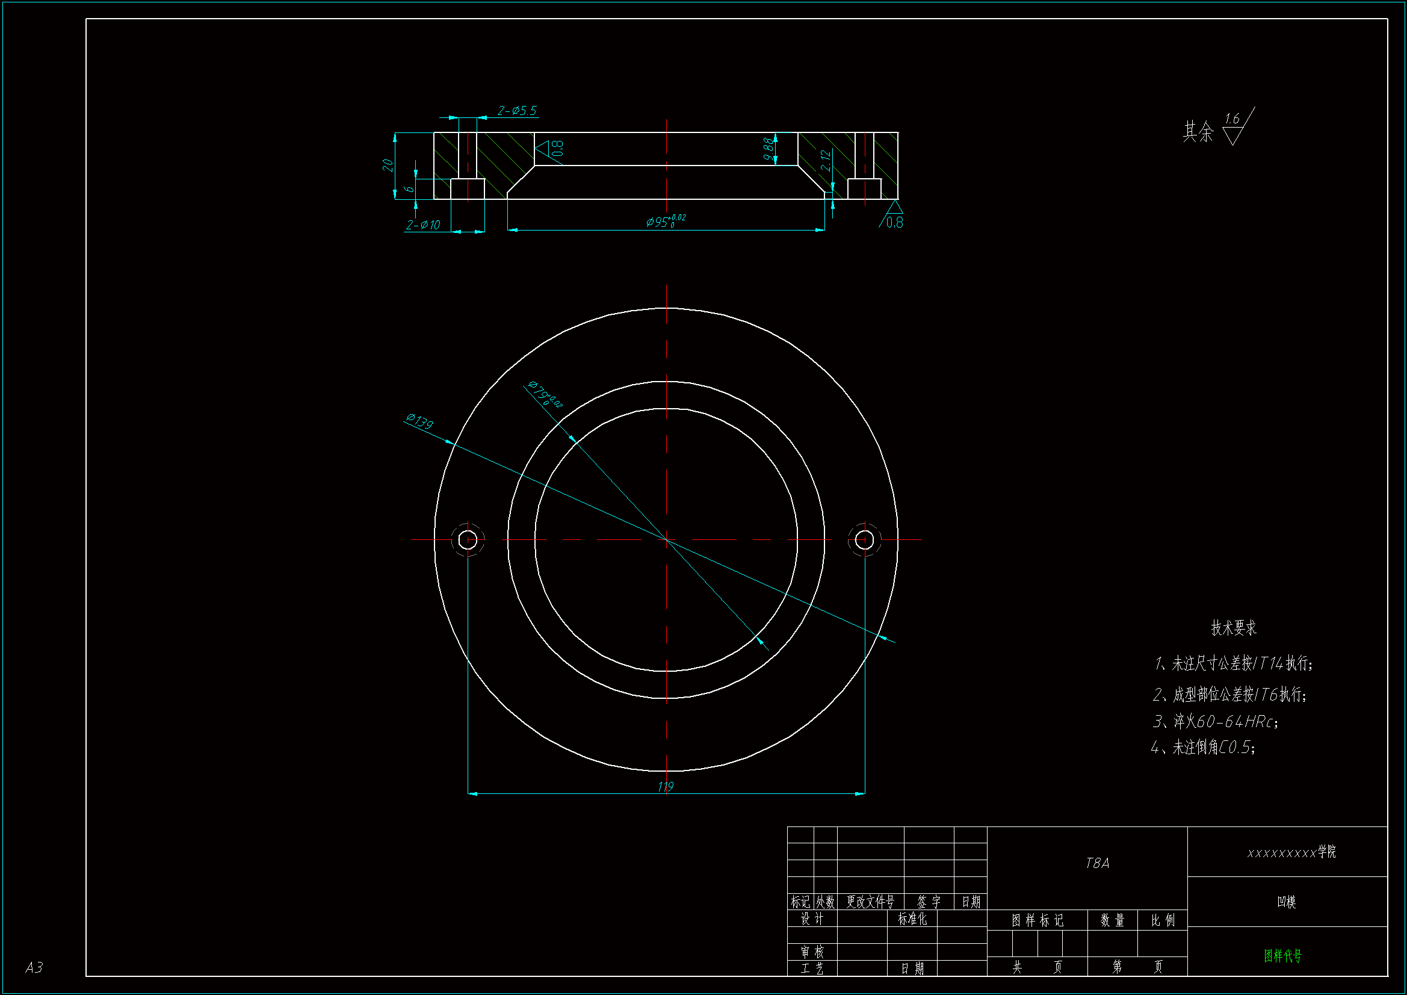This screenshot has width=1407, height=995.
Task: Select the 凹模 part name cell
Action: [x=1286, y=902]
